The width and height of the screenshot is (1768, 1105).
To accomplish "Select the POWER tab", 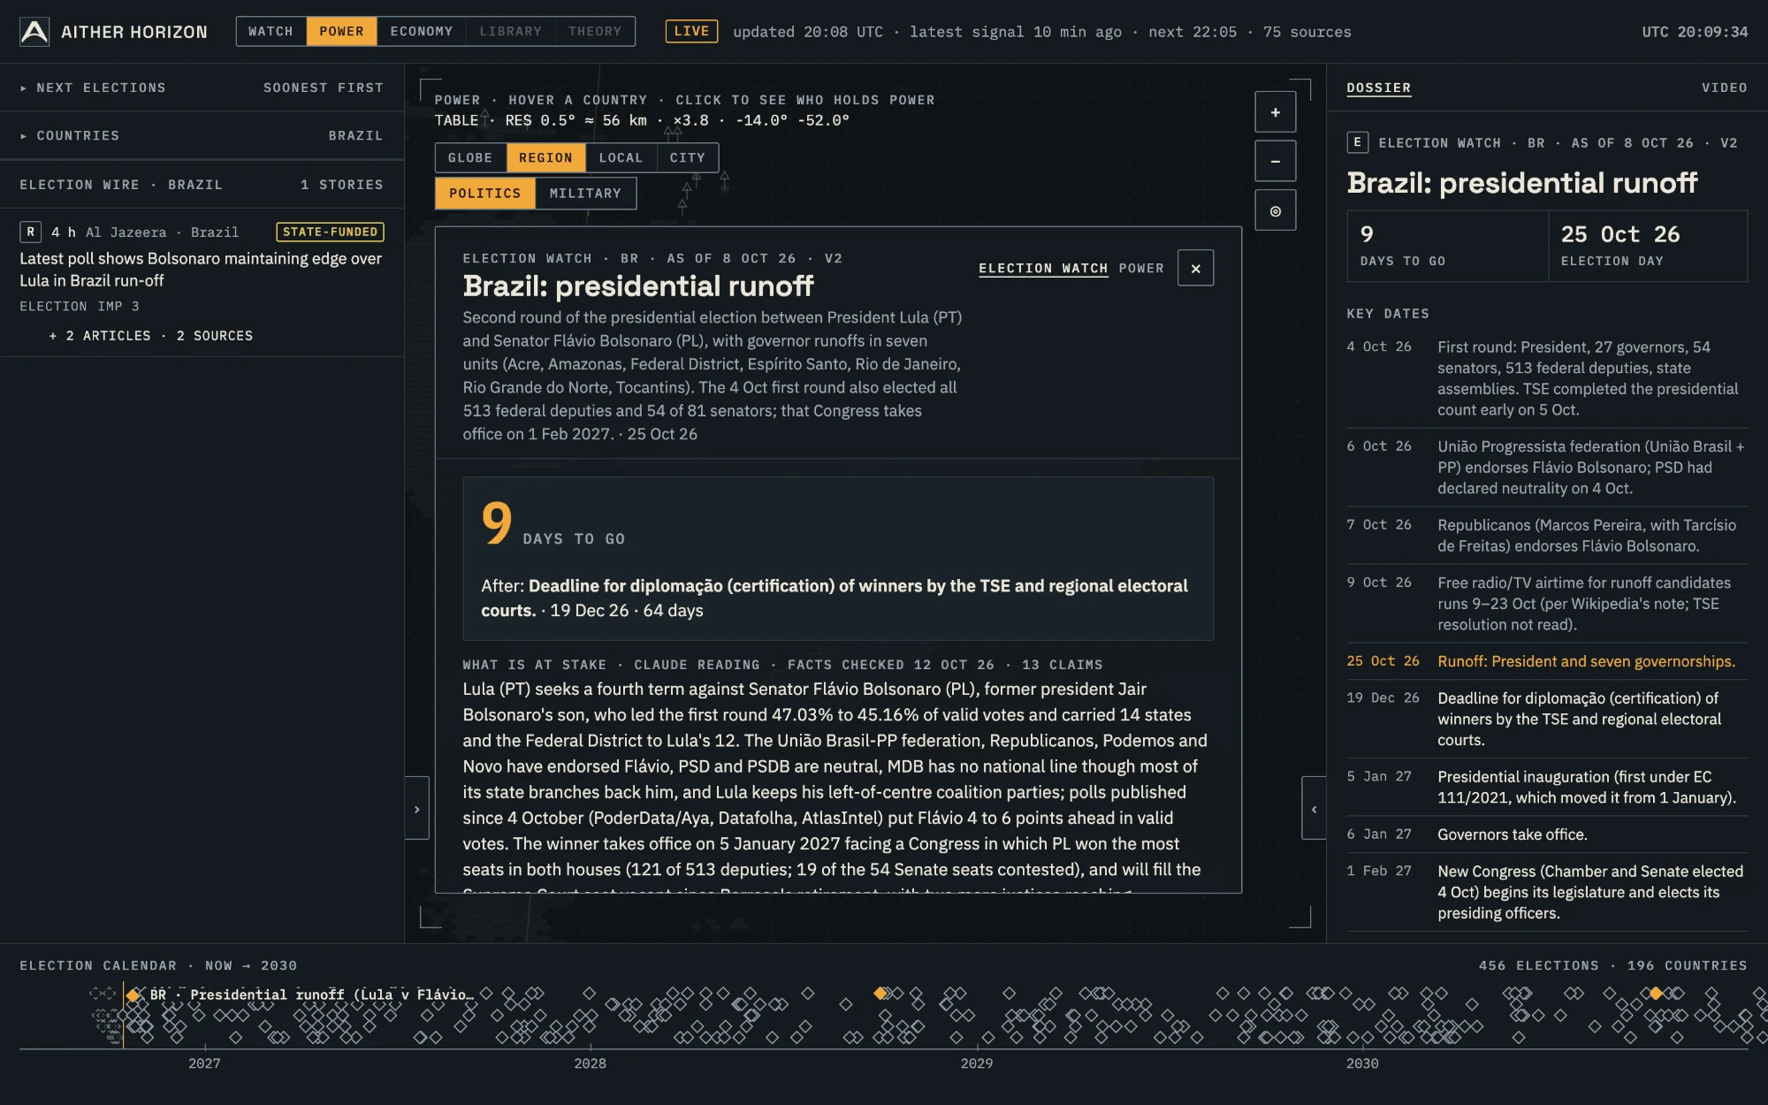I will coord(341,31).
